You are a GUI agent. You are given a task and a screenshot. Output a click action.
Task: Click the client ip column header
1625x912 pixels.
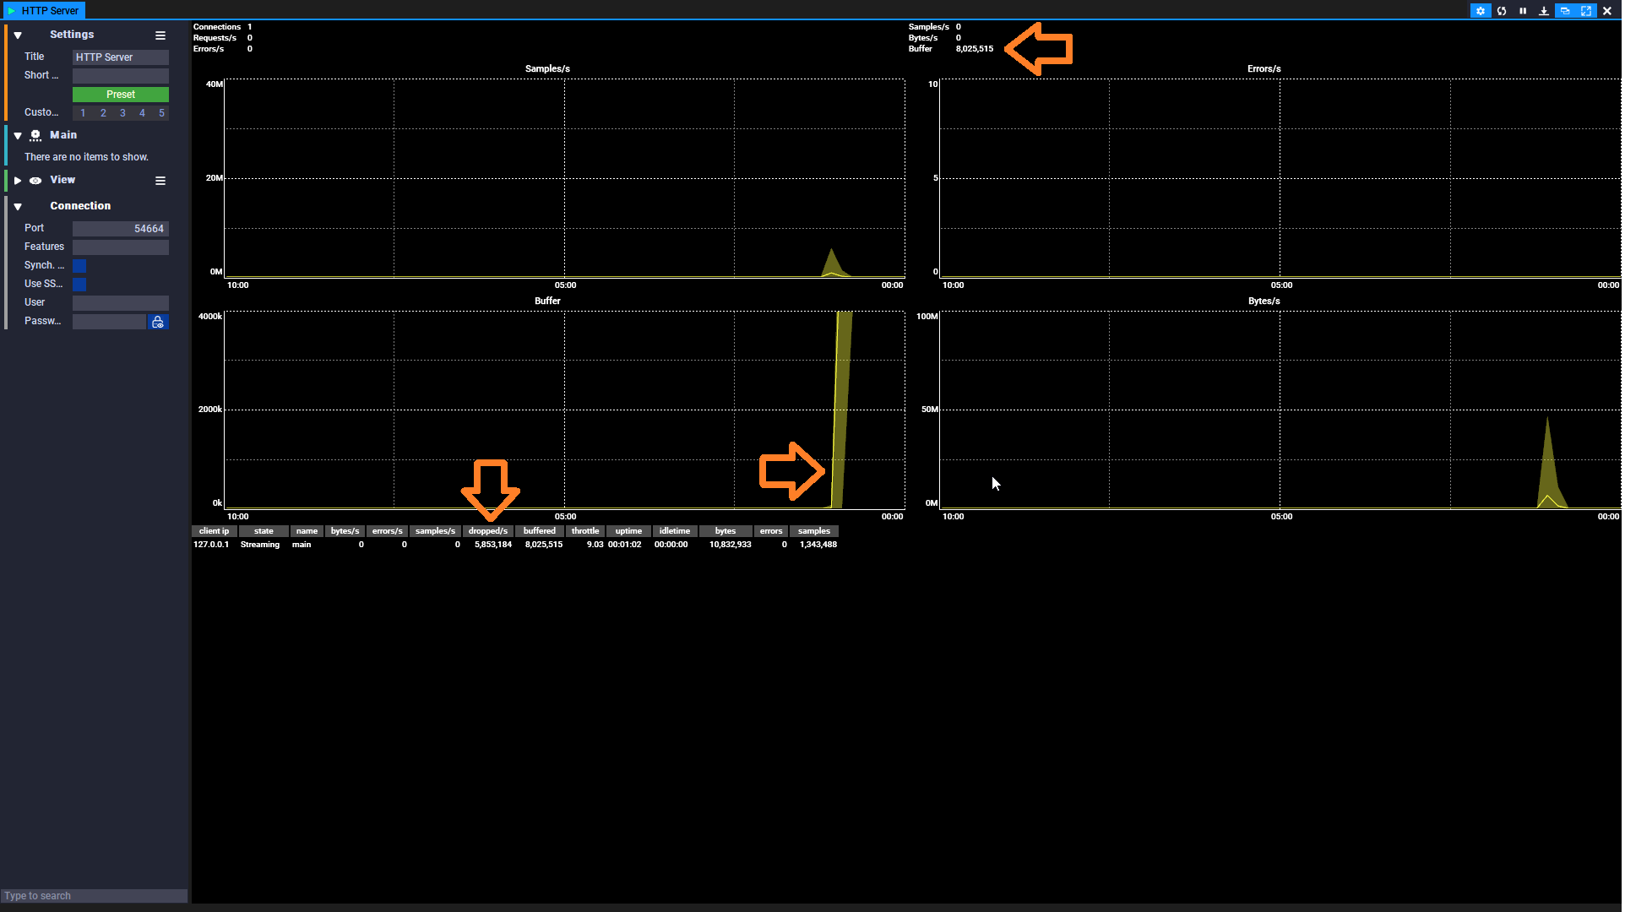215,532
